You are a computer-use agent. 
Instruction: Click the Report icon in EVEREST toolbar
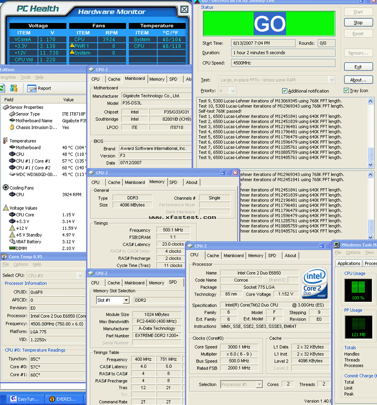click(32, 88)
